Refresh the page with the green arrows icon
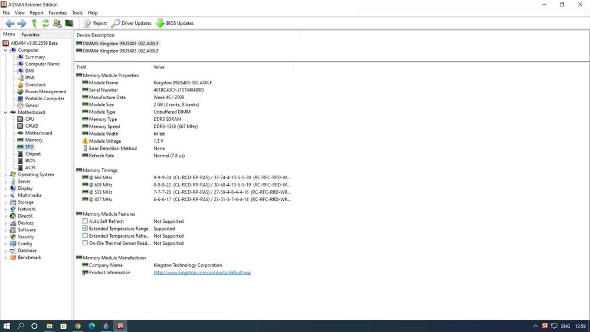Image resolution: width=590 pixels, height=332 pixels. 45,24
